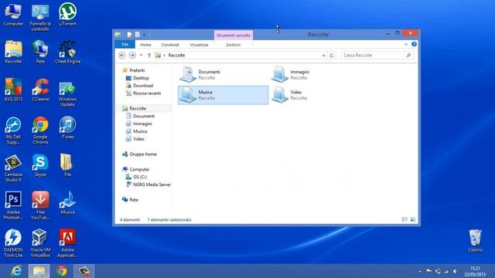Refresh the Raccolte folder view

(x=332, y=55)
